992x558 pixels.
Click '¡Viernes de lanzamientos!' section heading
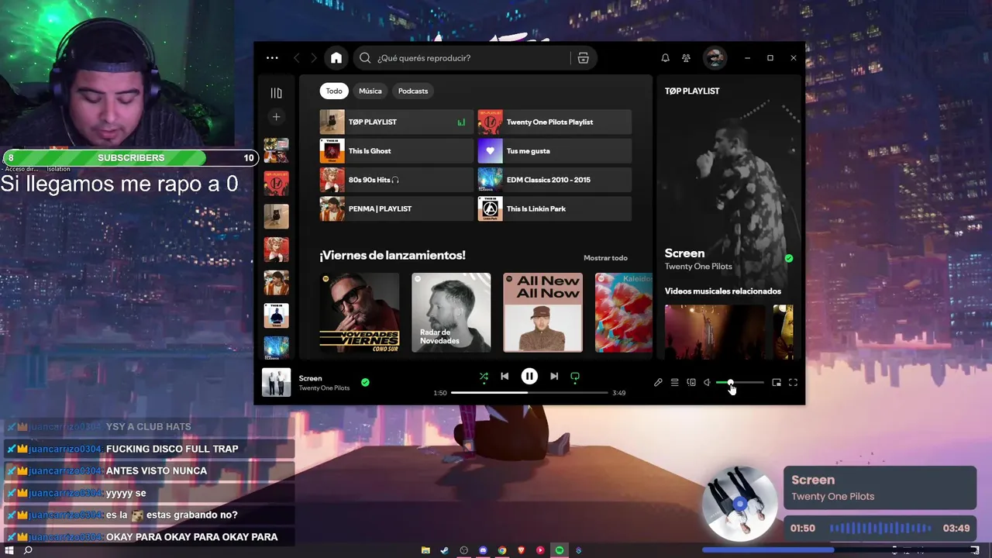click(392, 255)
